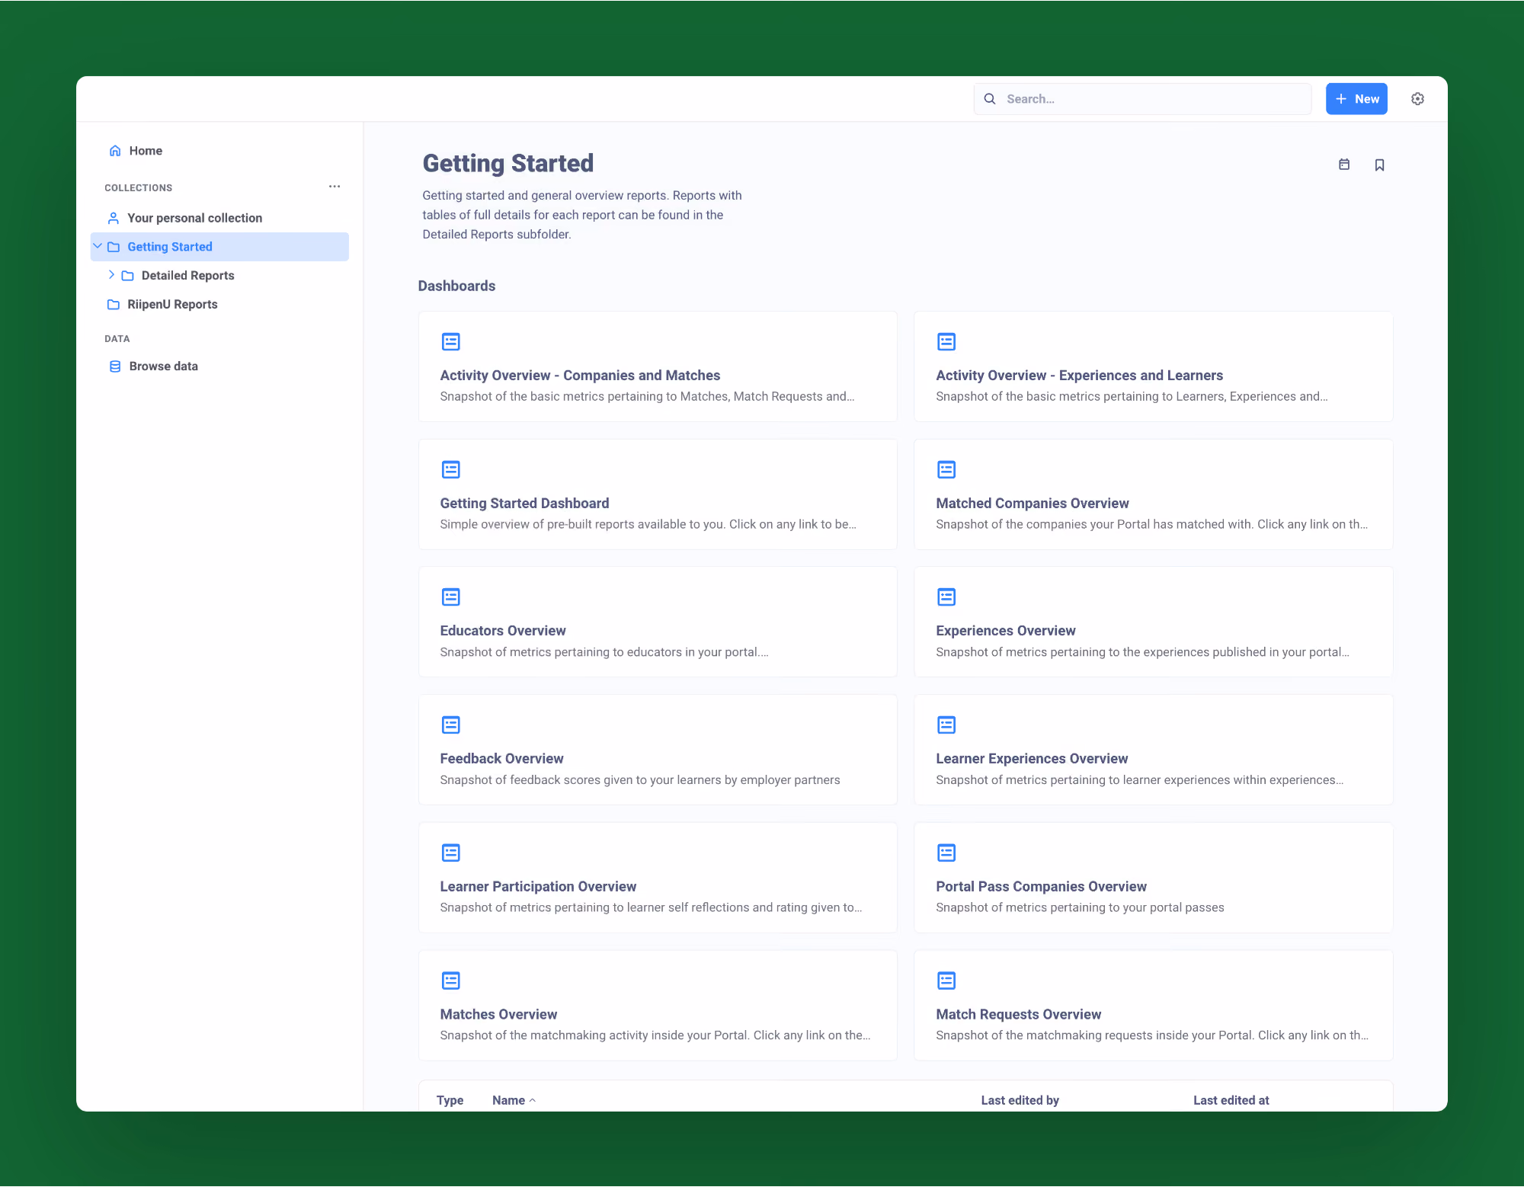The height and width of the screenshot is (1187, 1524).
Task: Click dashboard icon on Matched Companies Overview card
Action: point(946,469)
